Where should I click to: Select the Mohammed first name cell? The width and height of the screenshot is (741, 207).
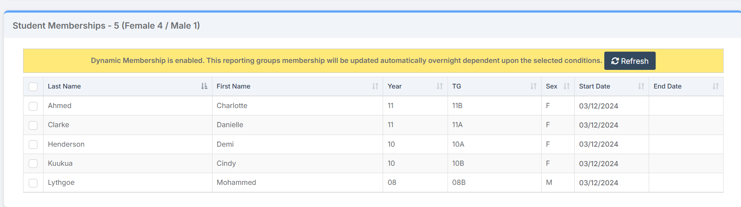[x=236, y=183]
